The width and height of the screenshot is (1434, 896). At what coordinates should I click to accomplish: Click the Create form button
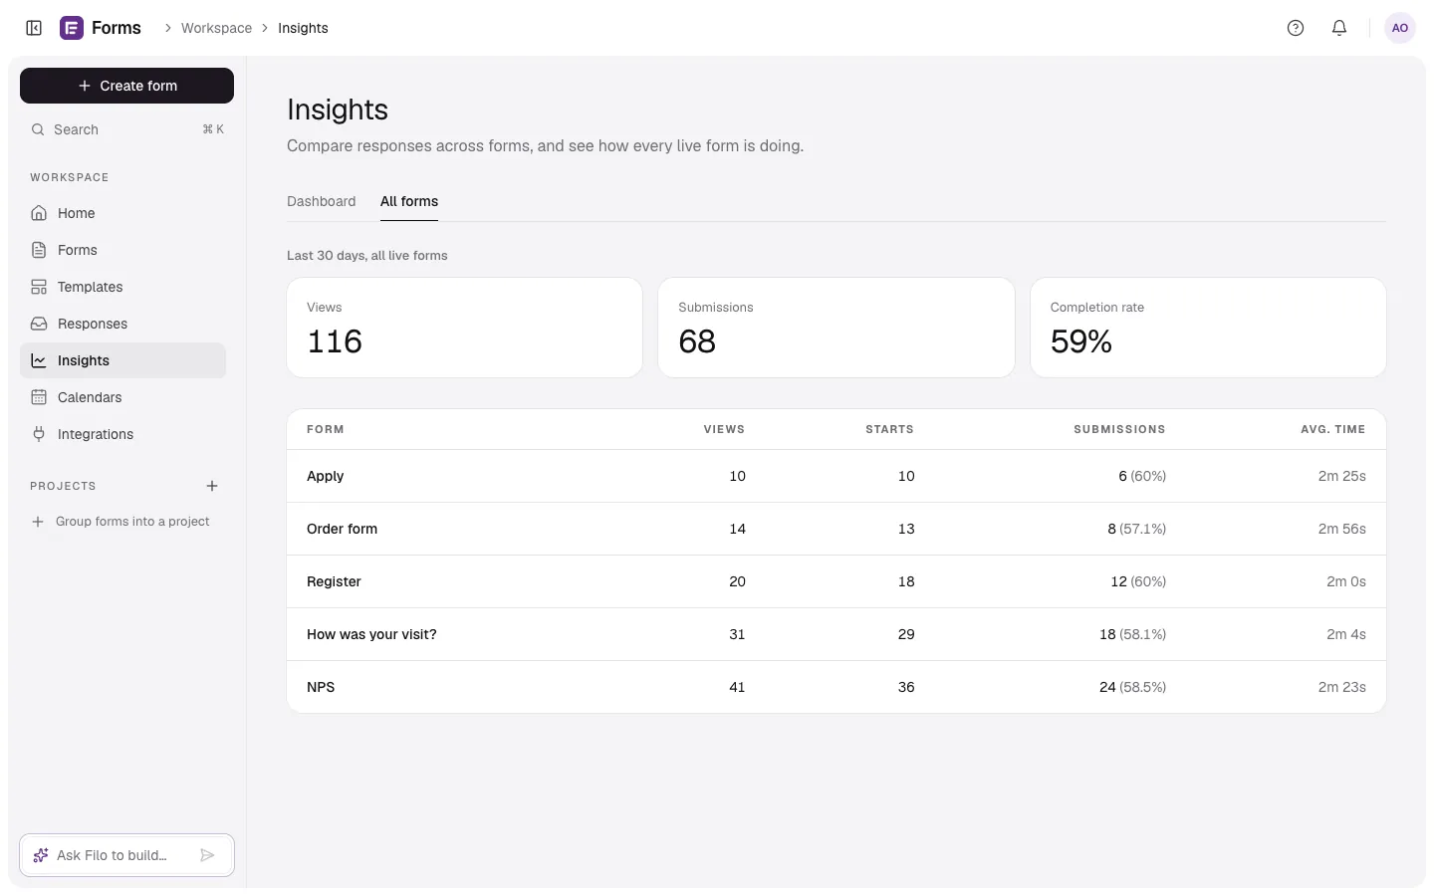point(126,86)
